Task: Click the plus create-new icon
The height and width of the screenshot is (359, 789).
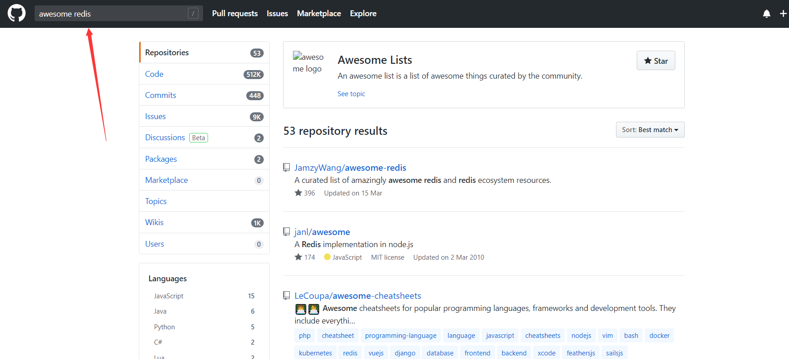Action: pyautogui.click(x=783, y=14)
